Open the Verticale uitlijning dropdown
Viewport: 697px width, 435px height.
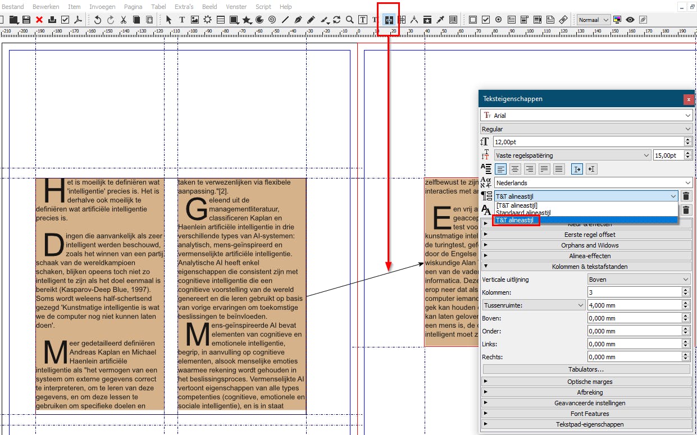click(639, 280)
